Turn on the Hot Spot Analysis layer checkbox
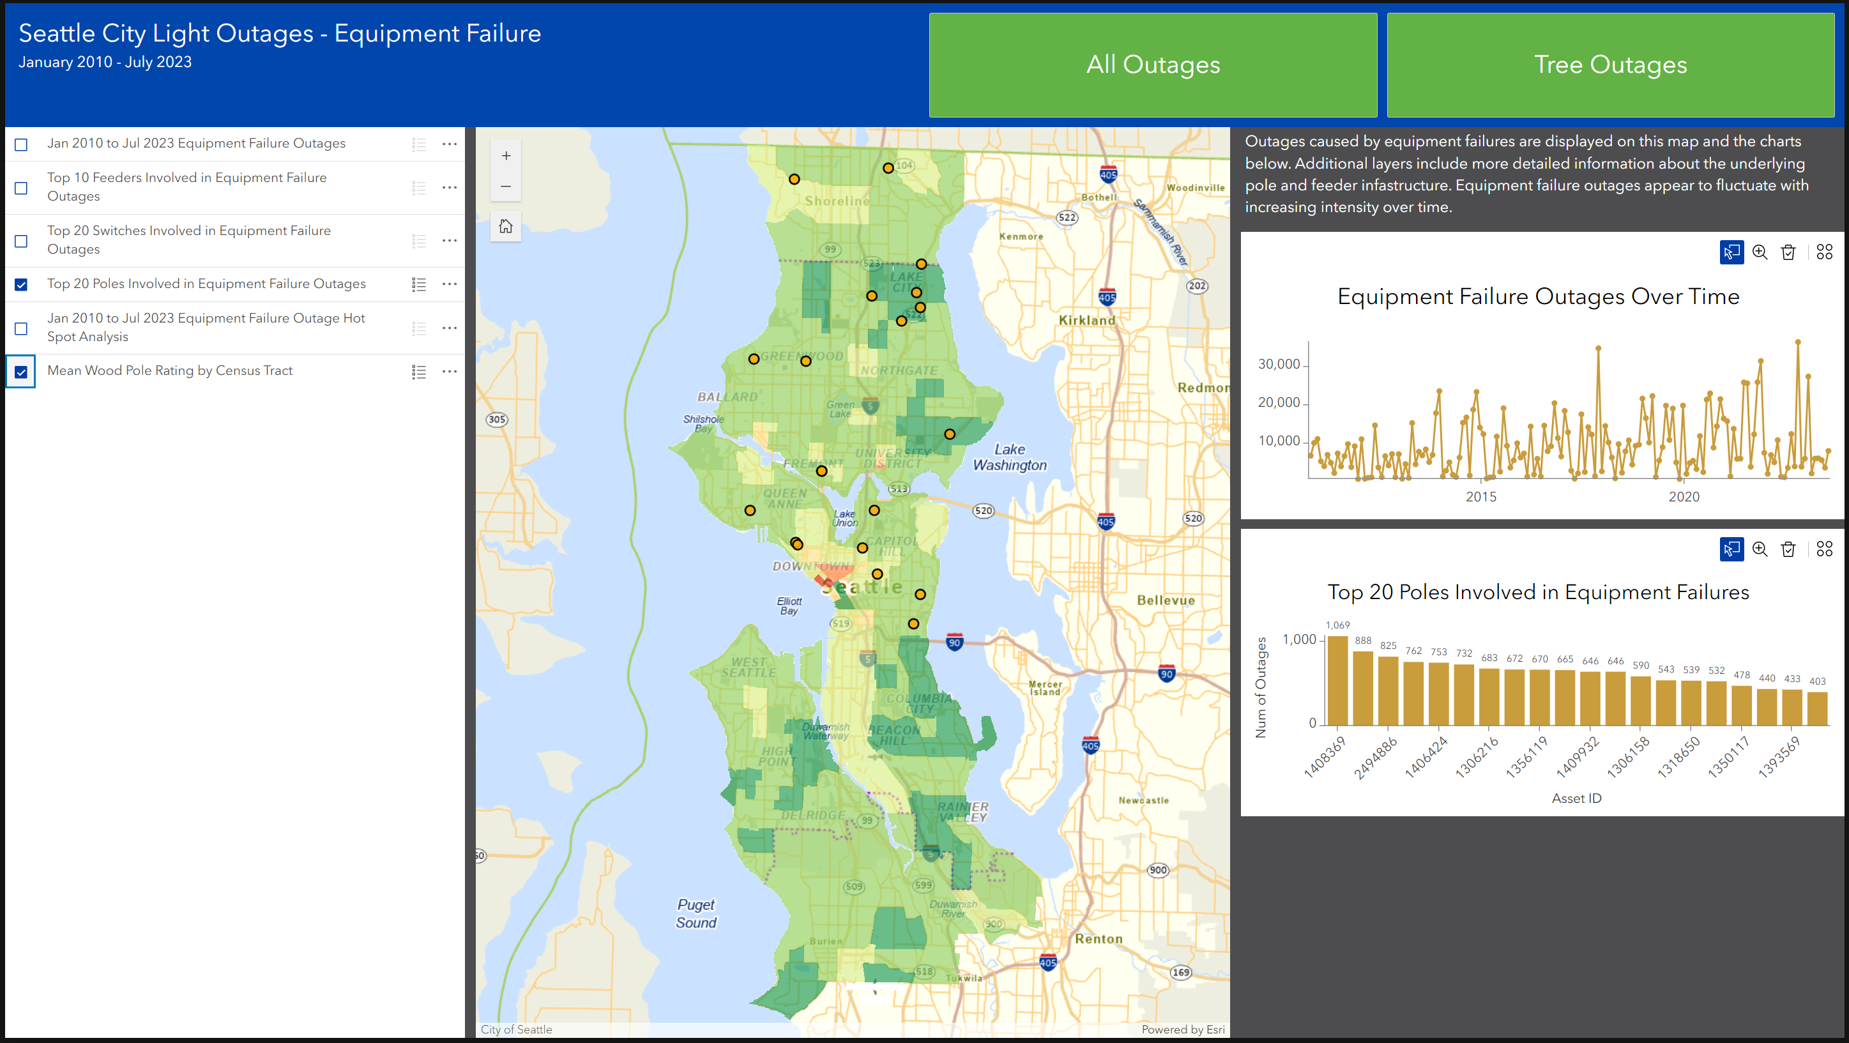 click(x=22, y=329)
